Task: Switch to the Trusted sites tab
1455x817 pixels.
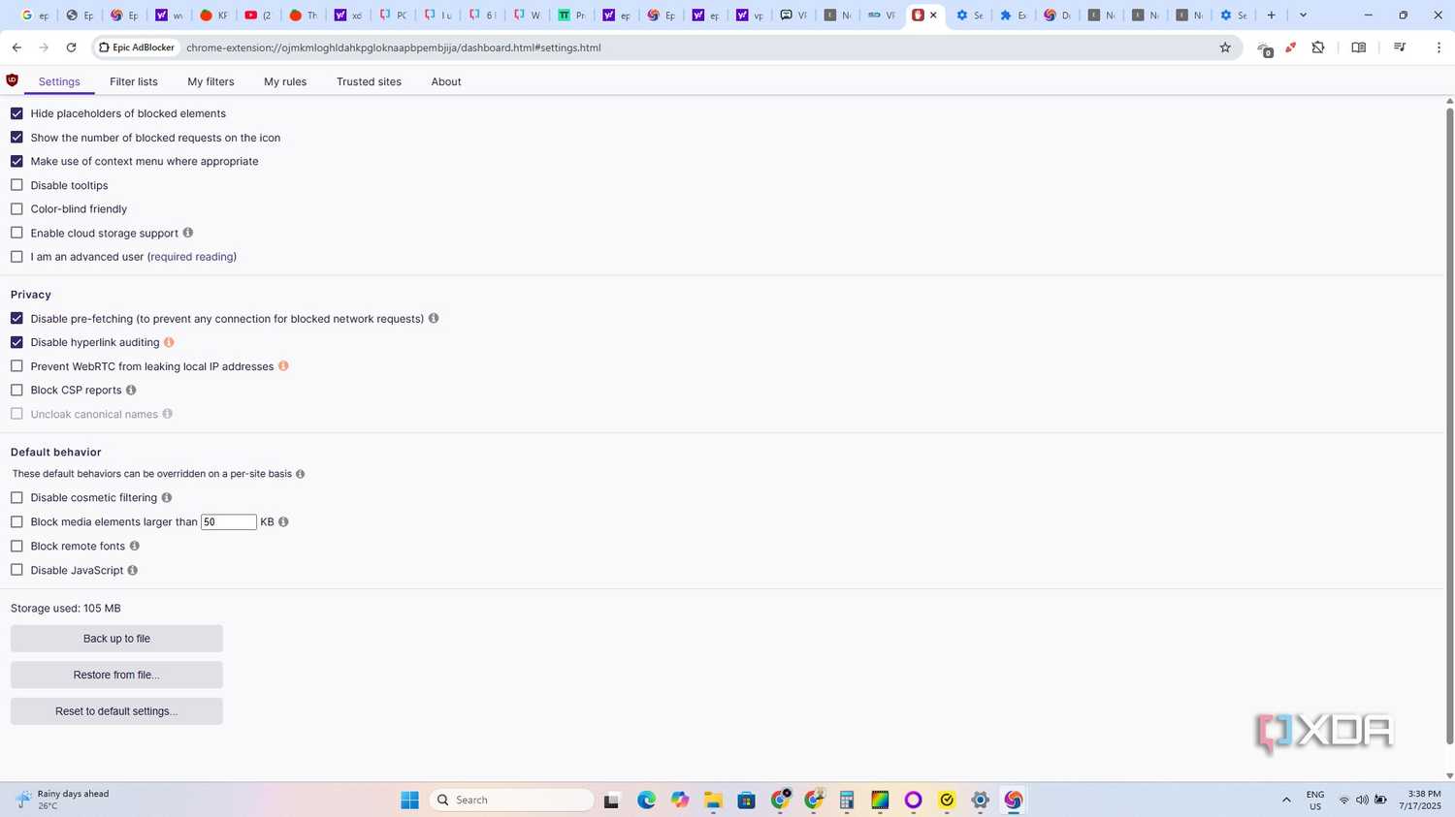Action: (369, 81)
